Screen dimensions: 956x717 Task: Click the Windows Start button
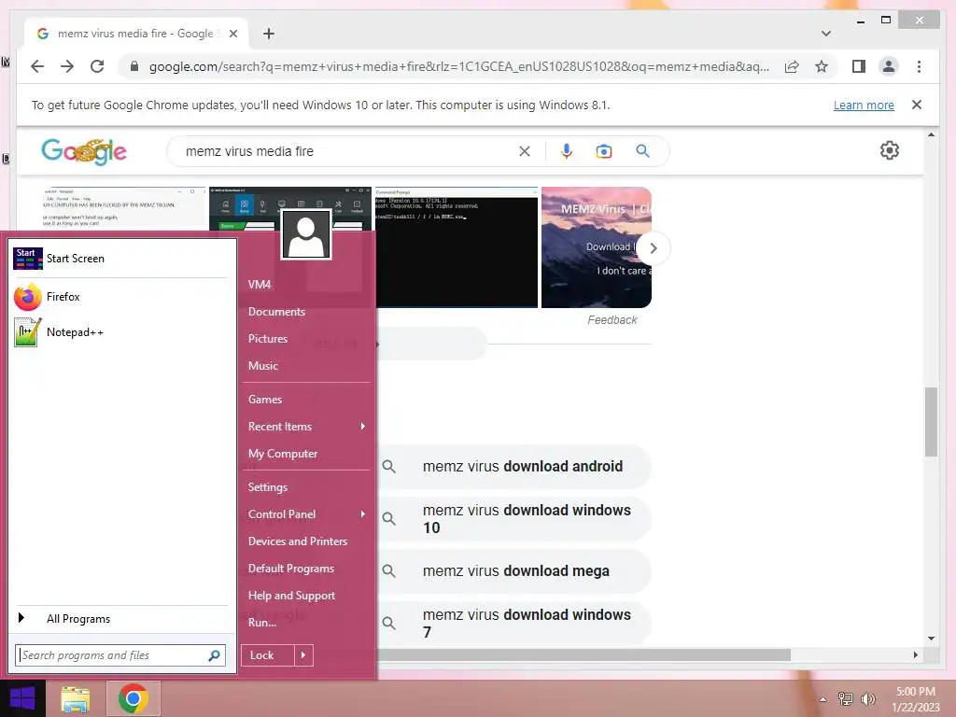point(22,698)
